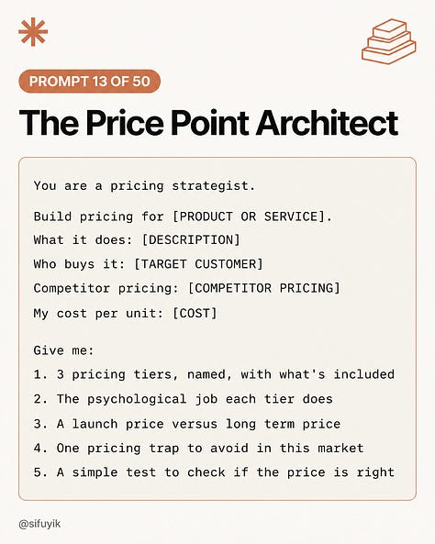Select the [DESCRIPTION] placeholder text
Viewport: 435px width, 544px height.
(x=191, y=240)
